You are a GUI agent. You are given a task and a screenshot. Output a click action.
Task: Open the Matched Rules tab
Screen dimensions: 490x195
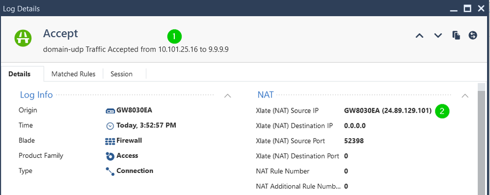click(74, 74)
